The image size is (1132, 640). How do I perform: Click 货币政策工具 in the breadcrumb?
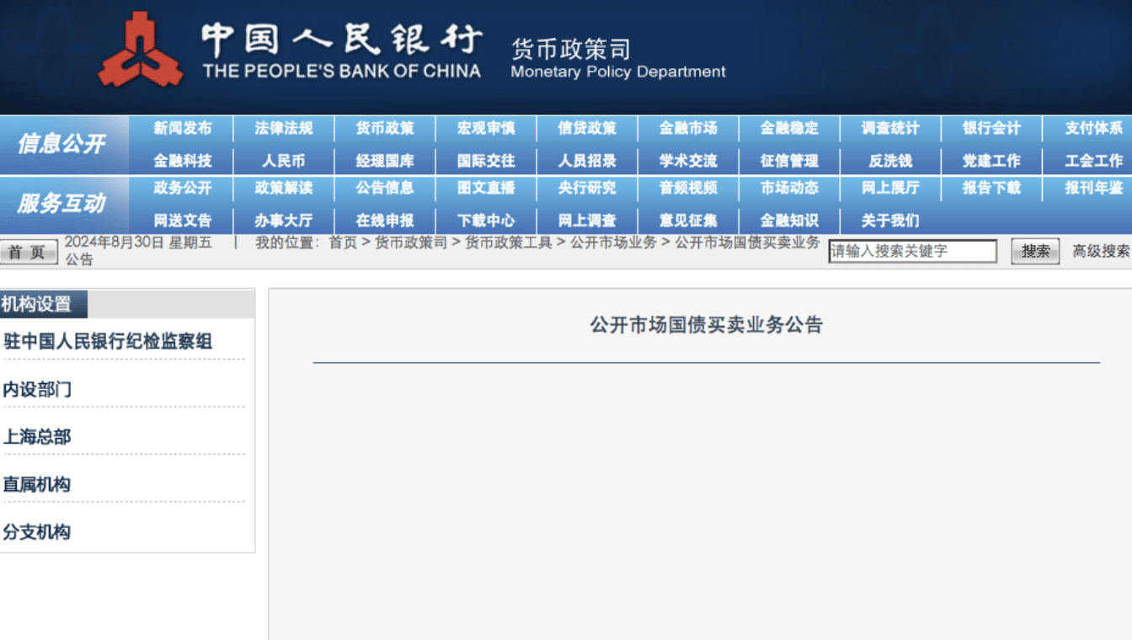pos(509,243)
